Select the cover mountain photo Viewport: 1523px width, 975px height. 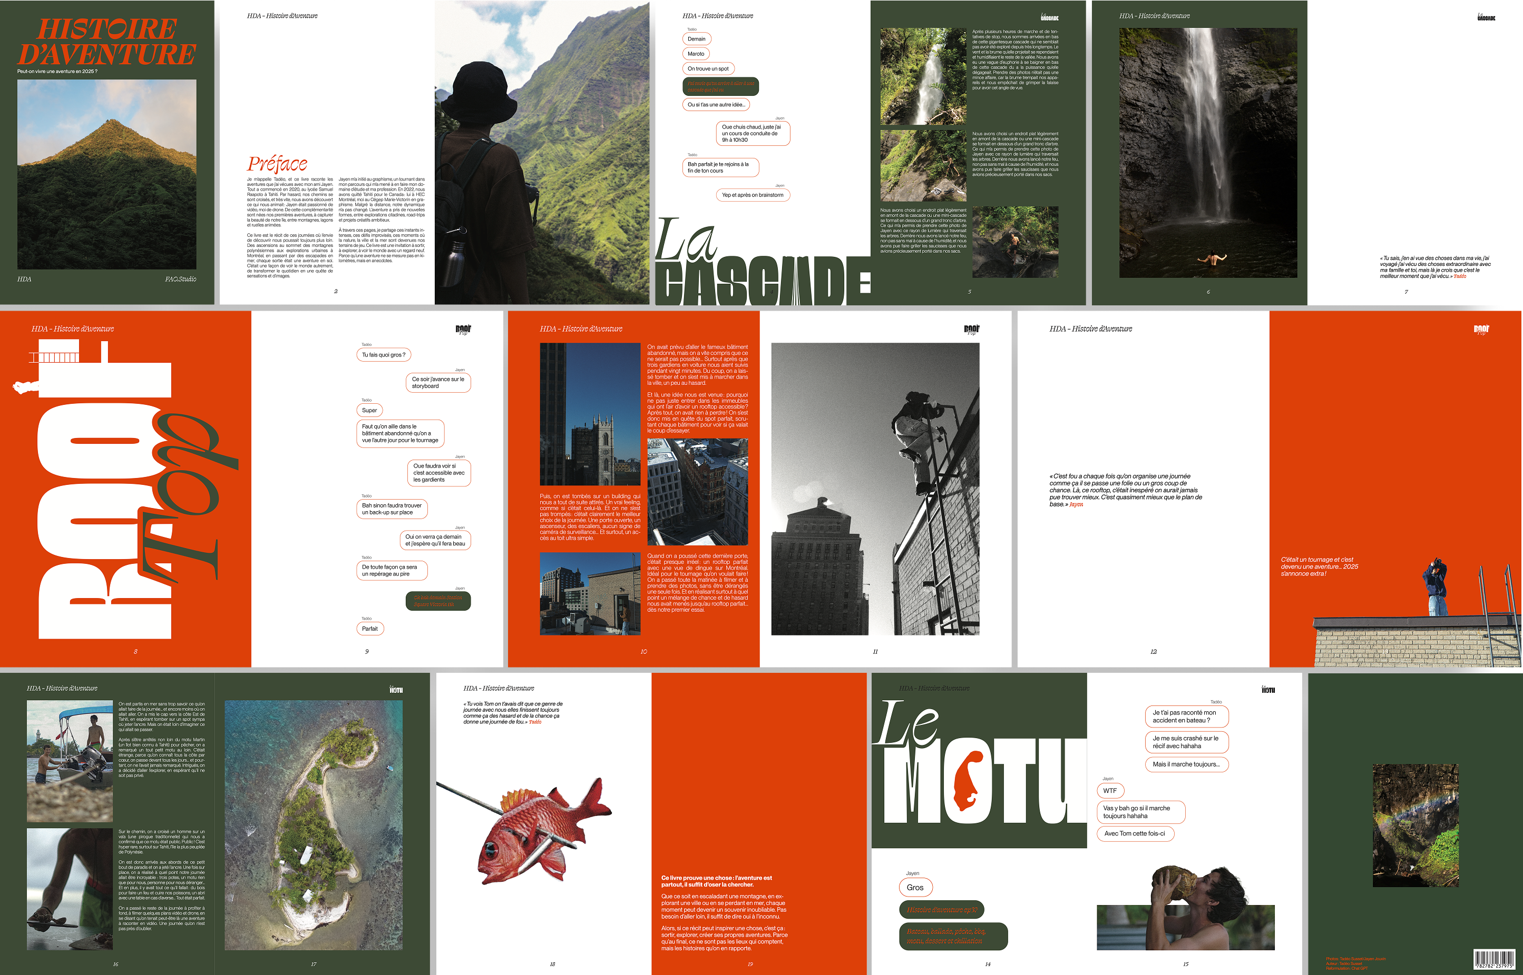[x=106, y=174]
